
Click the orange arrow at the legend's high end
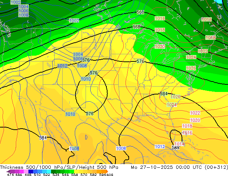click(x=107, y=171)
